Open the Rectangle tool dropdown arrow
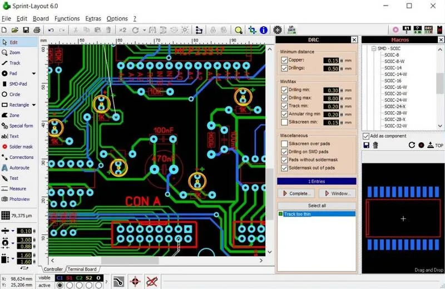The width and height of the screenshot is (445, 289). click(34, 105)
